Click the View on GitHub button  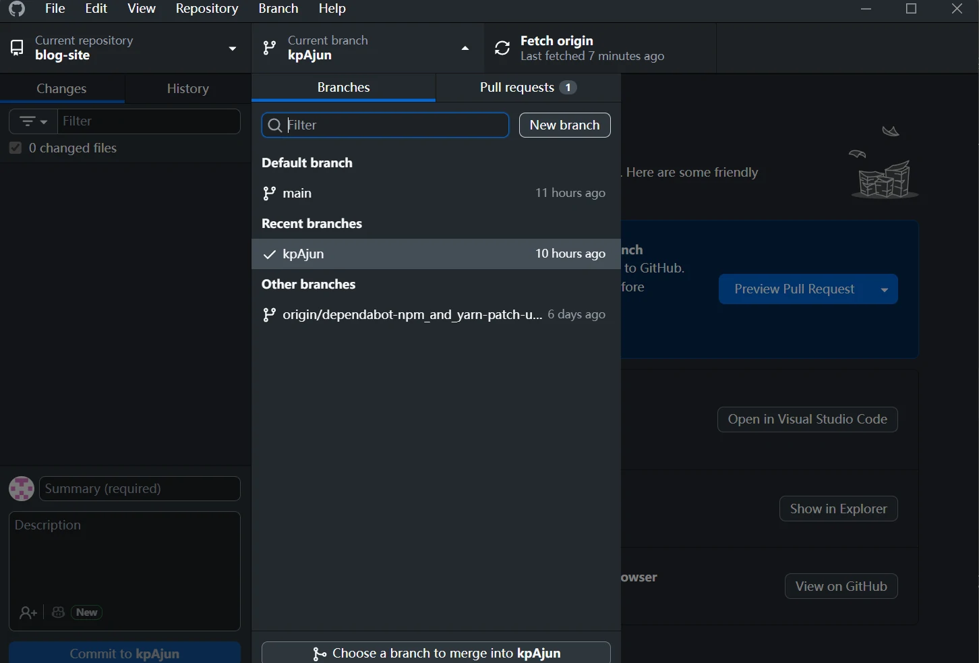coord(841,587)
